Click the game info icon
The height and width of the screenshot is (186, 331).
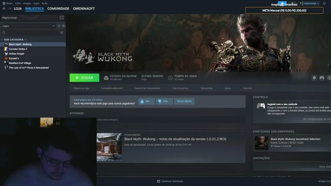point(329,78)
